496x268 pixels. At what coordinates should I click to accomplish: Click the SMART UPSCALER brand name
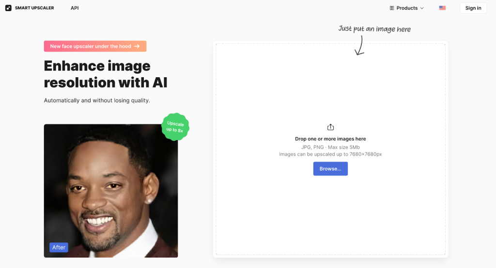click(34, 8)
